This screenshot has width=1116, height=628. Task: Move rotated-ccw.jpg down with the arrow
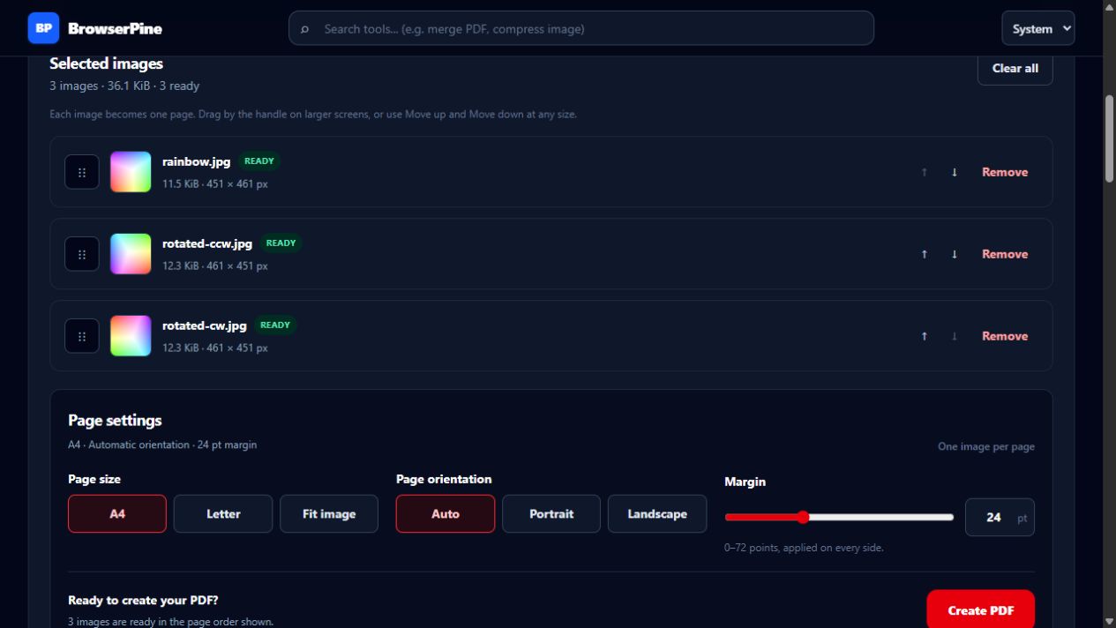[x=954, y=254]
